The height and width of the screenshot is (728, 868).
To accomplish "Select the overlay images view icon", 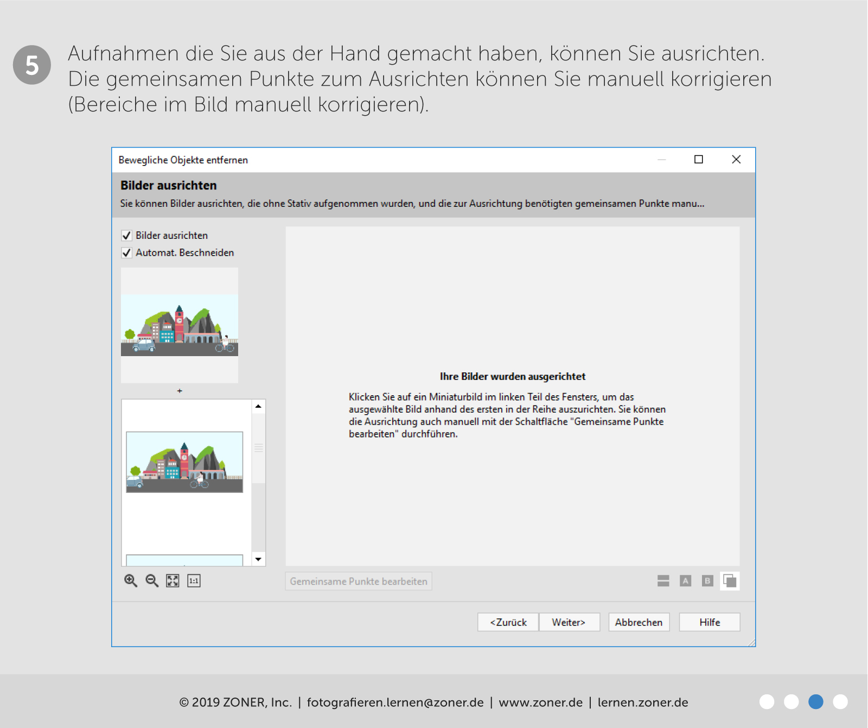I will (x=730, y=581).
